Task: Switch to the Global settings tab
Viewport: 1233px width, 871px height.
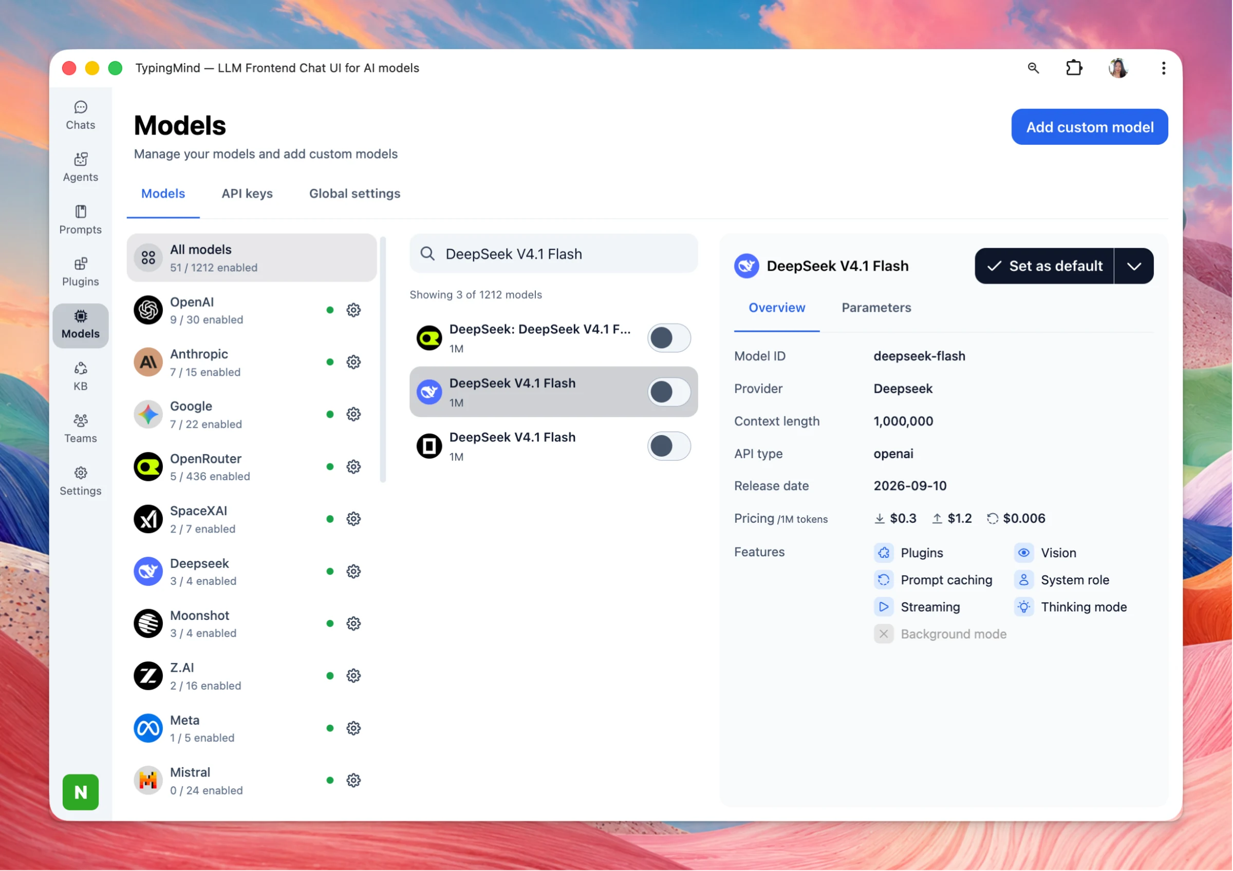Action: pyautogui.click(x=355, y=194)
